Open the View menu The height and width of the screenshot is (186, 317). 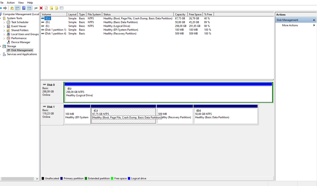pos(21,2)
